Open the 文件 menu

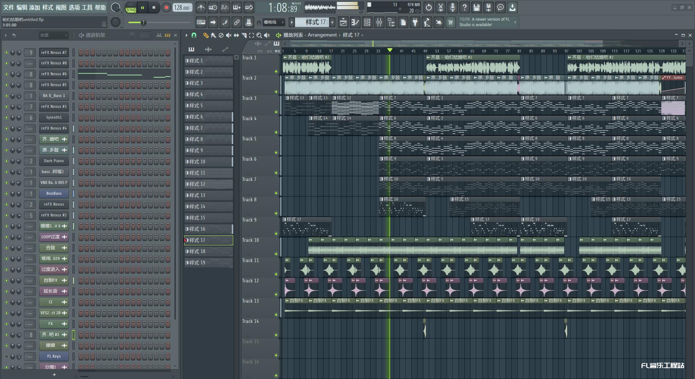(x=8, y=7)
